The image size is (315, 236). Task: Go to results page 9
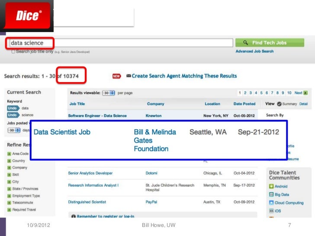point(283,92)
